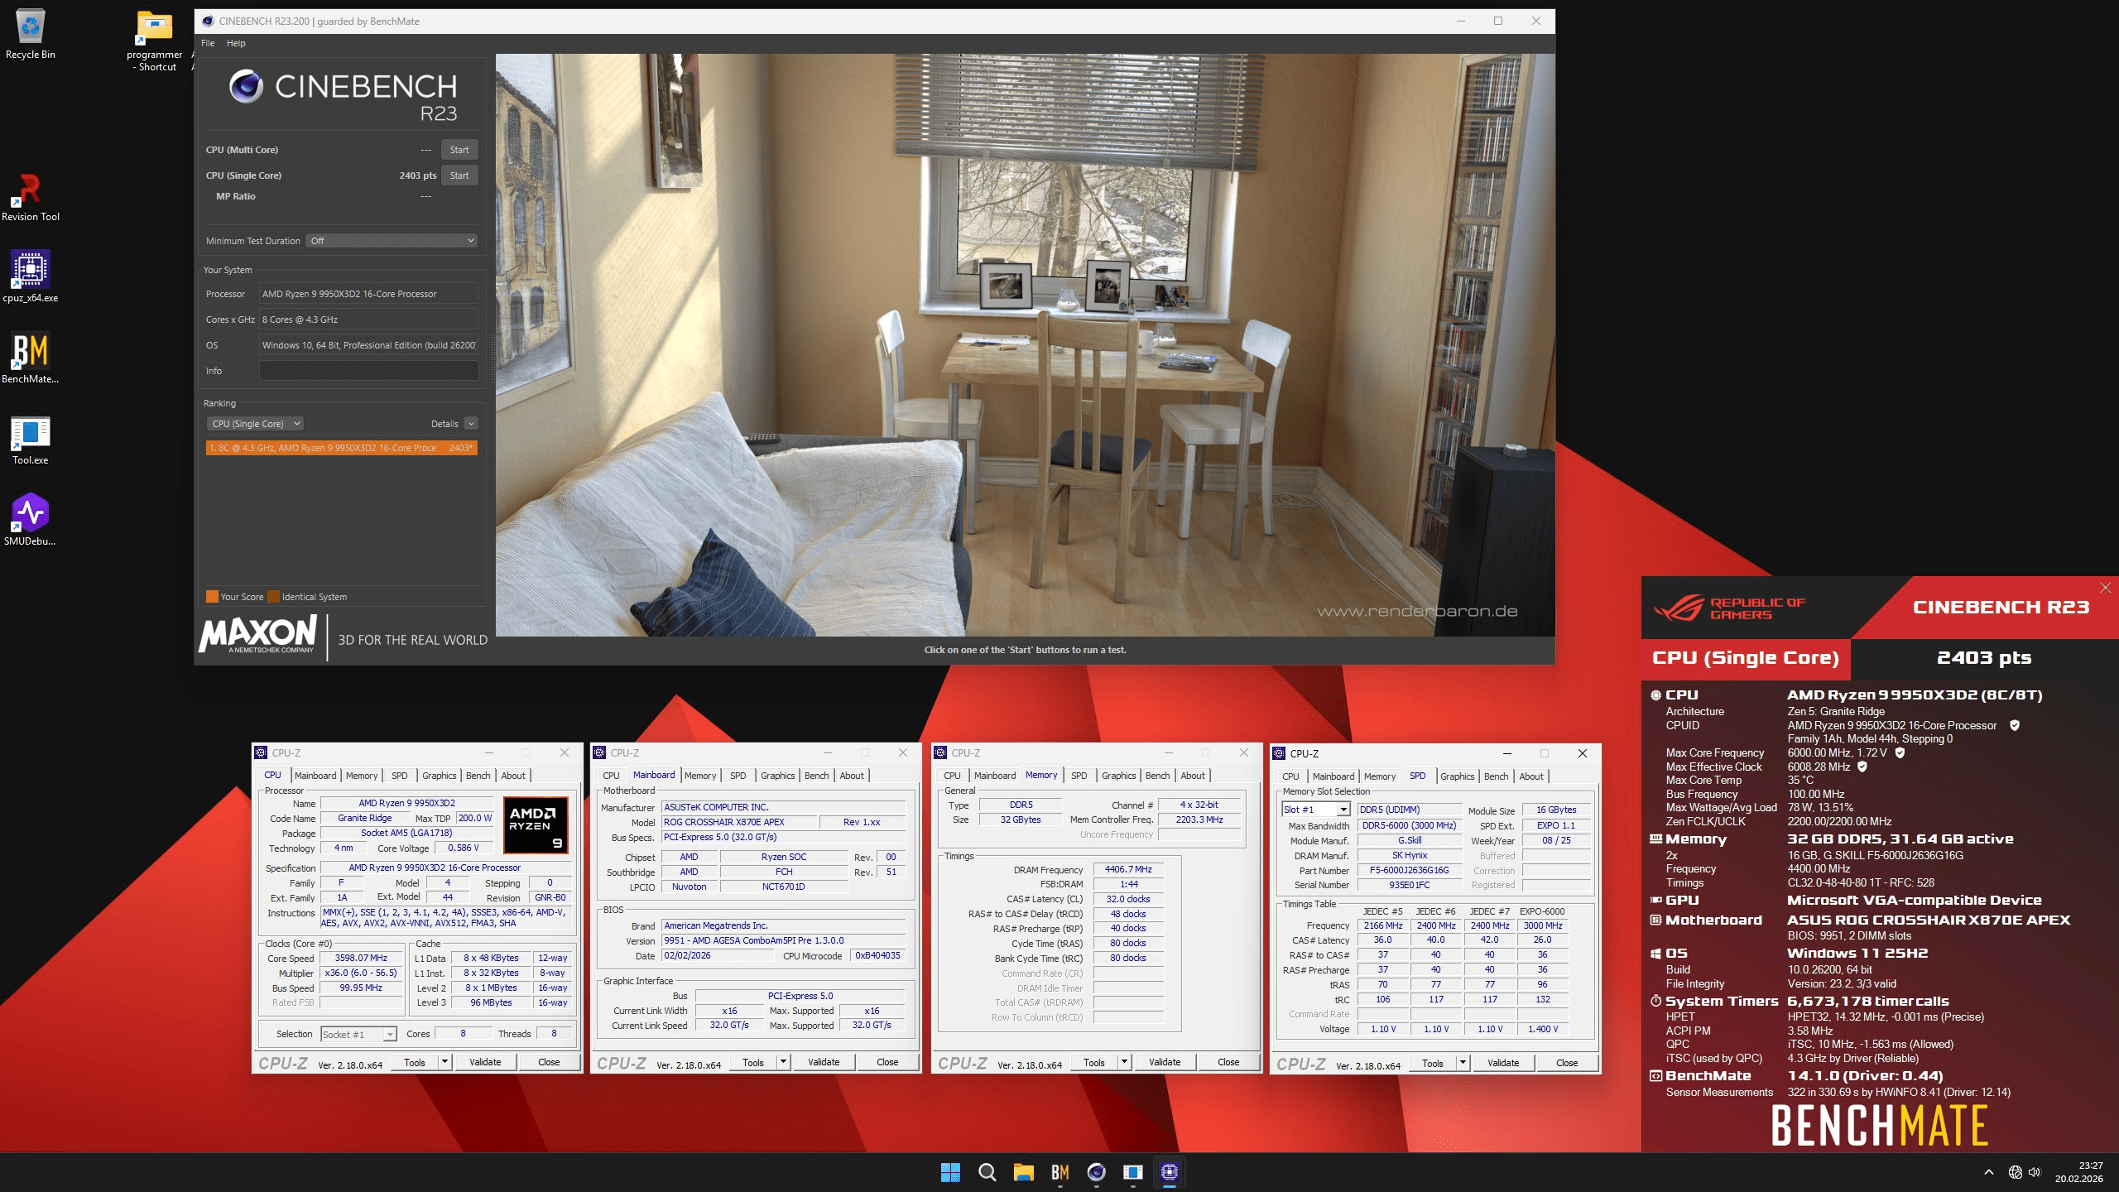Open the Cinebench Help menu
The height and width of the screenshot is (1192, 2119).
coord(236,43)
